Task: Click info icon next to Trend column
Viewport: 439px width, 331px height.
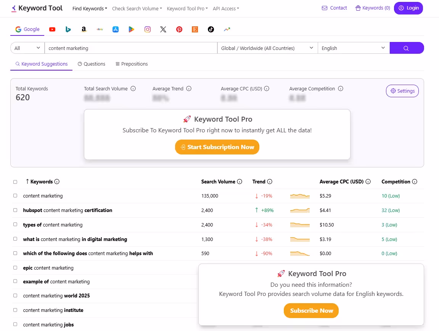Action: (270, 182)
